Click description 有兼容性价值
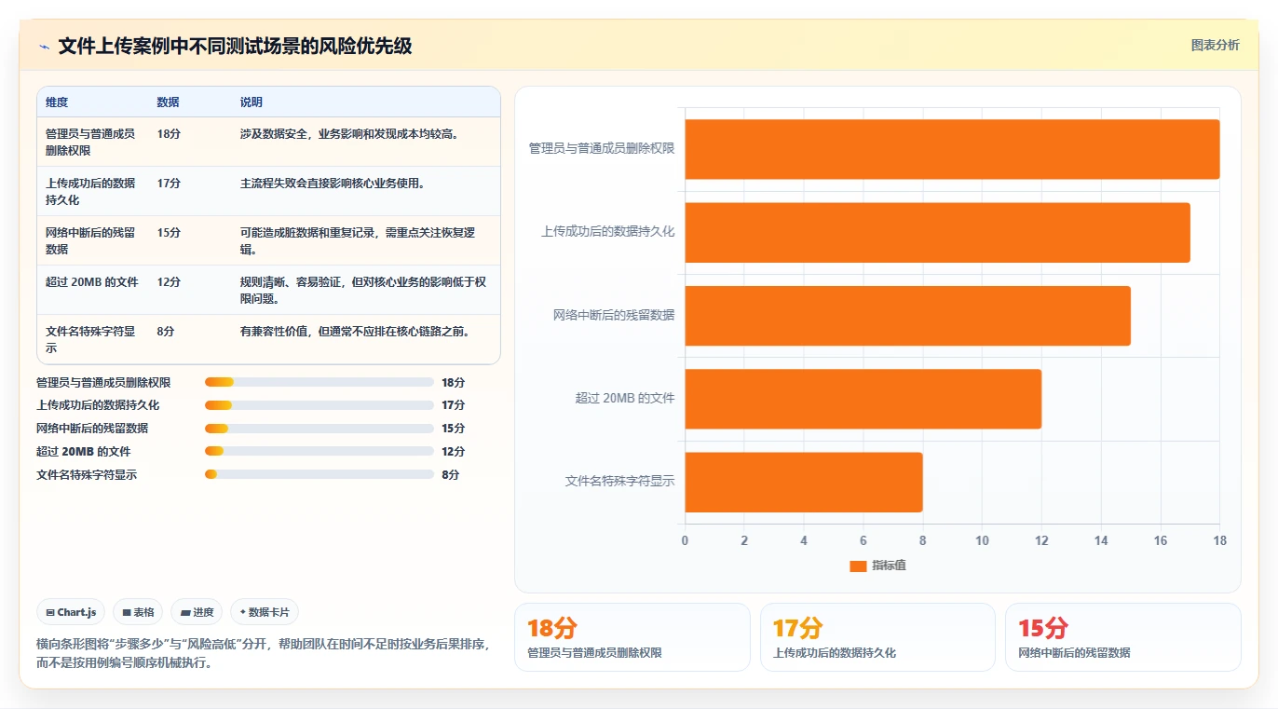Screen dimensions: 1278x709 coord(355,332)
